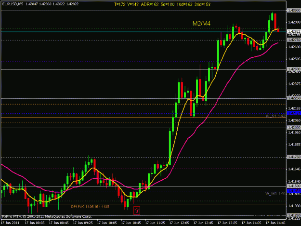
Task: Select the D#1,POC 11.06.16 1.4135 label
Action: (x=90, y=207)
